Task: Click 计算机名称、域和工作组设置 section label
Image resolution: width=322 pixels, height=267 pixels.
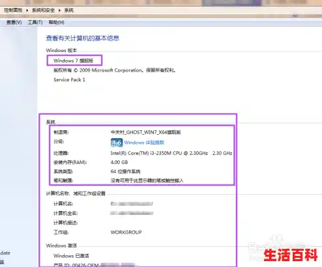Action: [x=76, y=193]
